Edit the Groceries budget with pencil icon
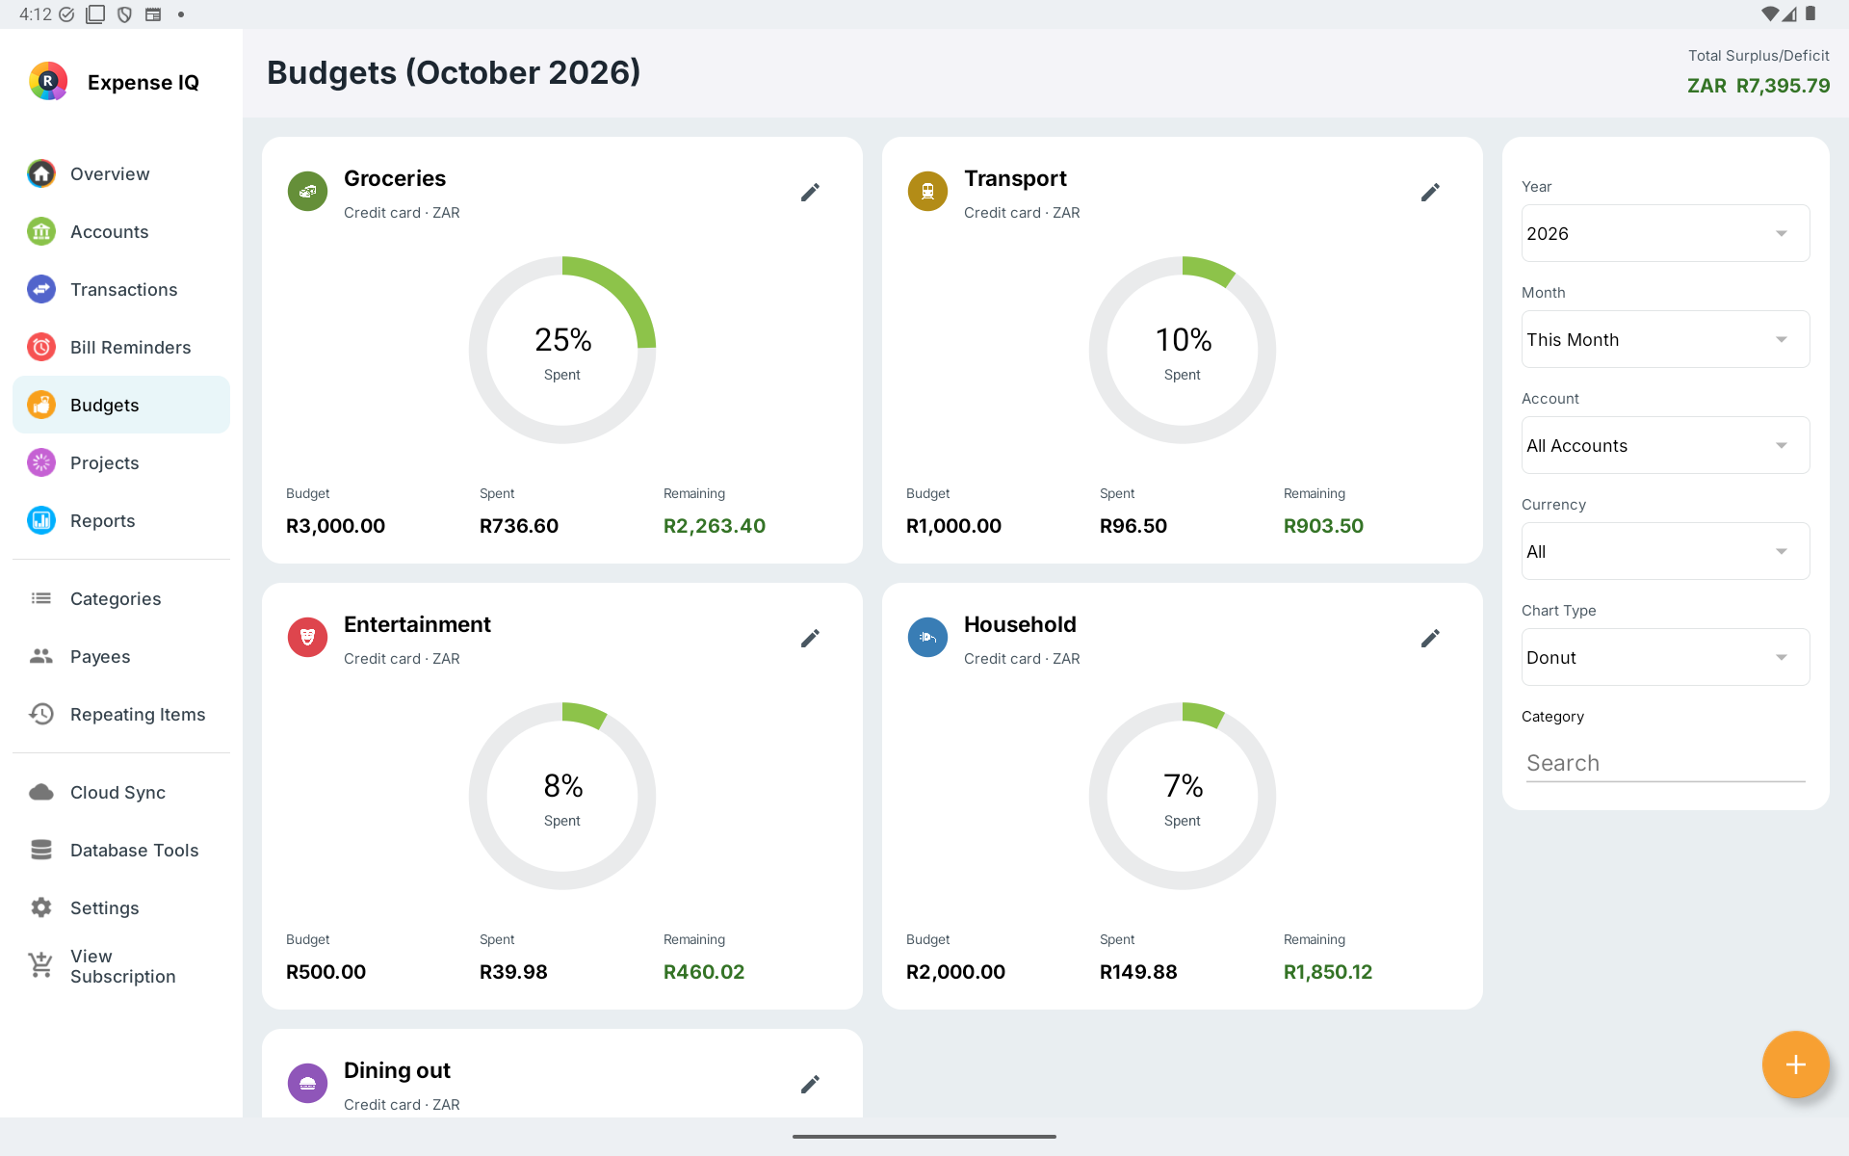1849x1156 pixels. (x=810, y=193)
